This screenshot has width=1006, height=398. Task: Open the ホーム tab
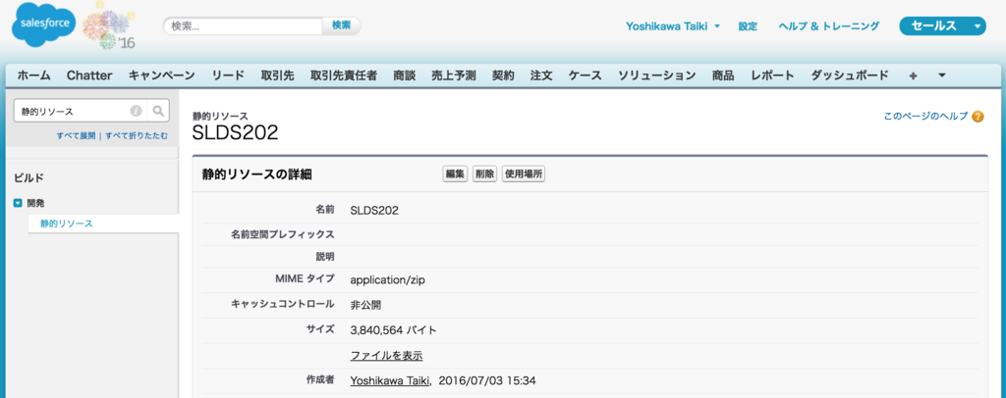tap(34, 75)
